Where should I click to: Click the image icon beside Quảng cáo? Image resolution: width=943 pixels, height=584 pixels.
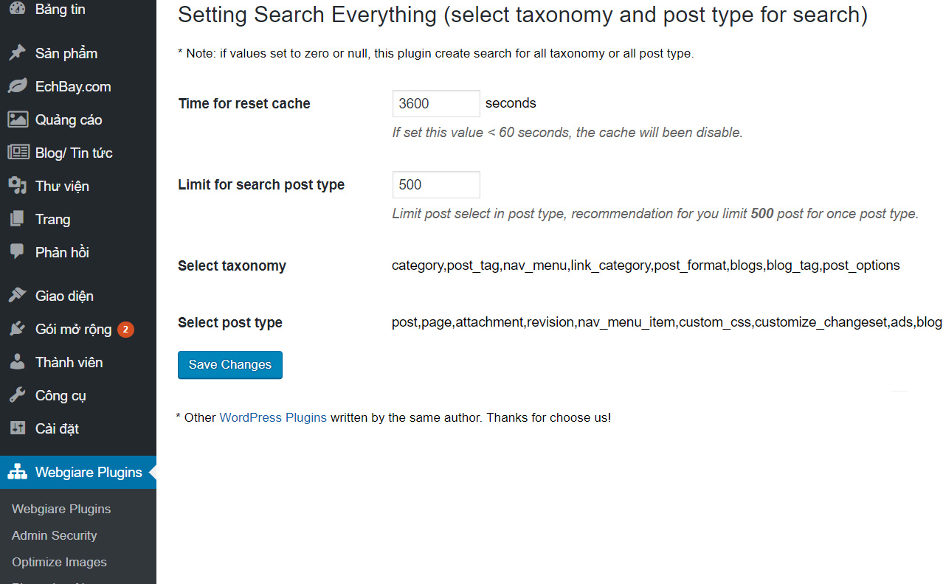(18, 119)
